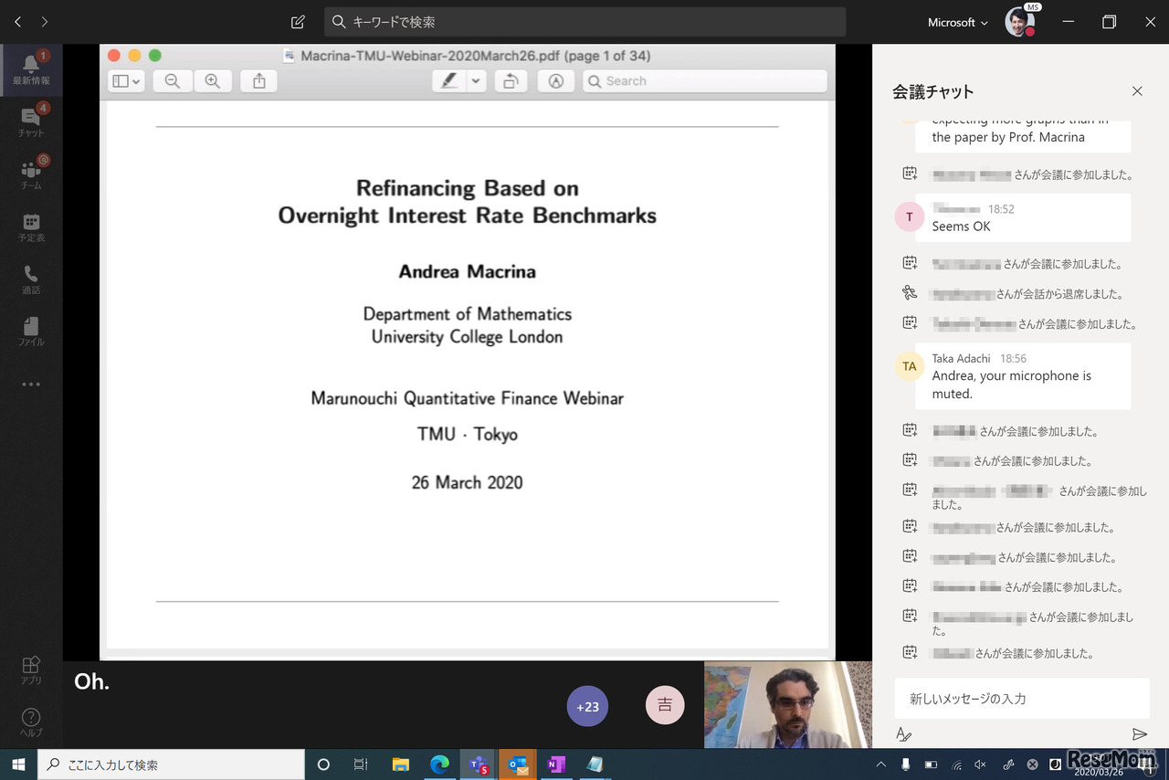Open the Calls phone icon
The image size is (1169, 780).
click(x=31, y=278)
